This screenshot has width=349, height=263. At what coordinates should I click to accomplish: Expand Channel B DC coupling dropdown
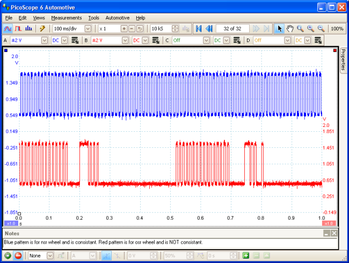[146, 40]
